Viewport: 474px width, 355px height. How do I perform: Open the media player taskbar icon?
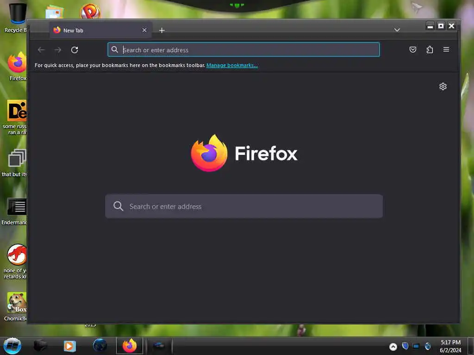[x=69, y=346]
